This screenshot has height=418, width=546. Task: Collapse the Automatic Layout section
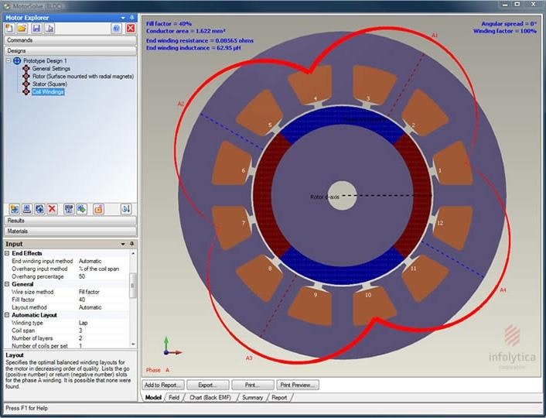point(7,315)
